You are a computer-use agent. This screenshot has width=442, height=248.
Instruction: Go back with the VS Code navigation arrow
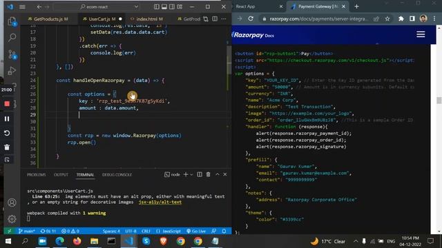pyautogui.click(x=39, y=6)
